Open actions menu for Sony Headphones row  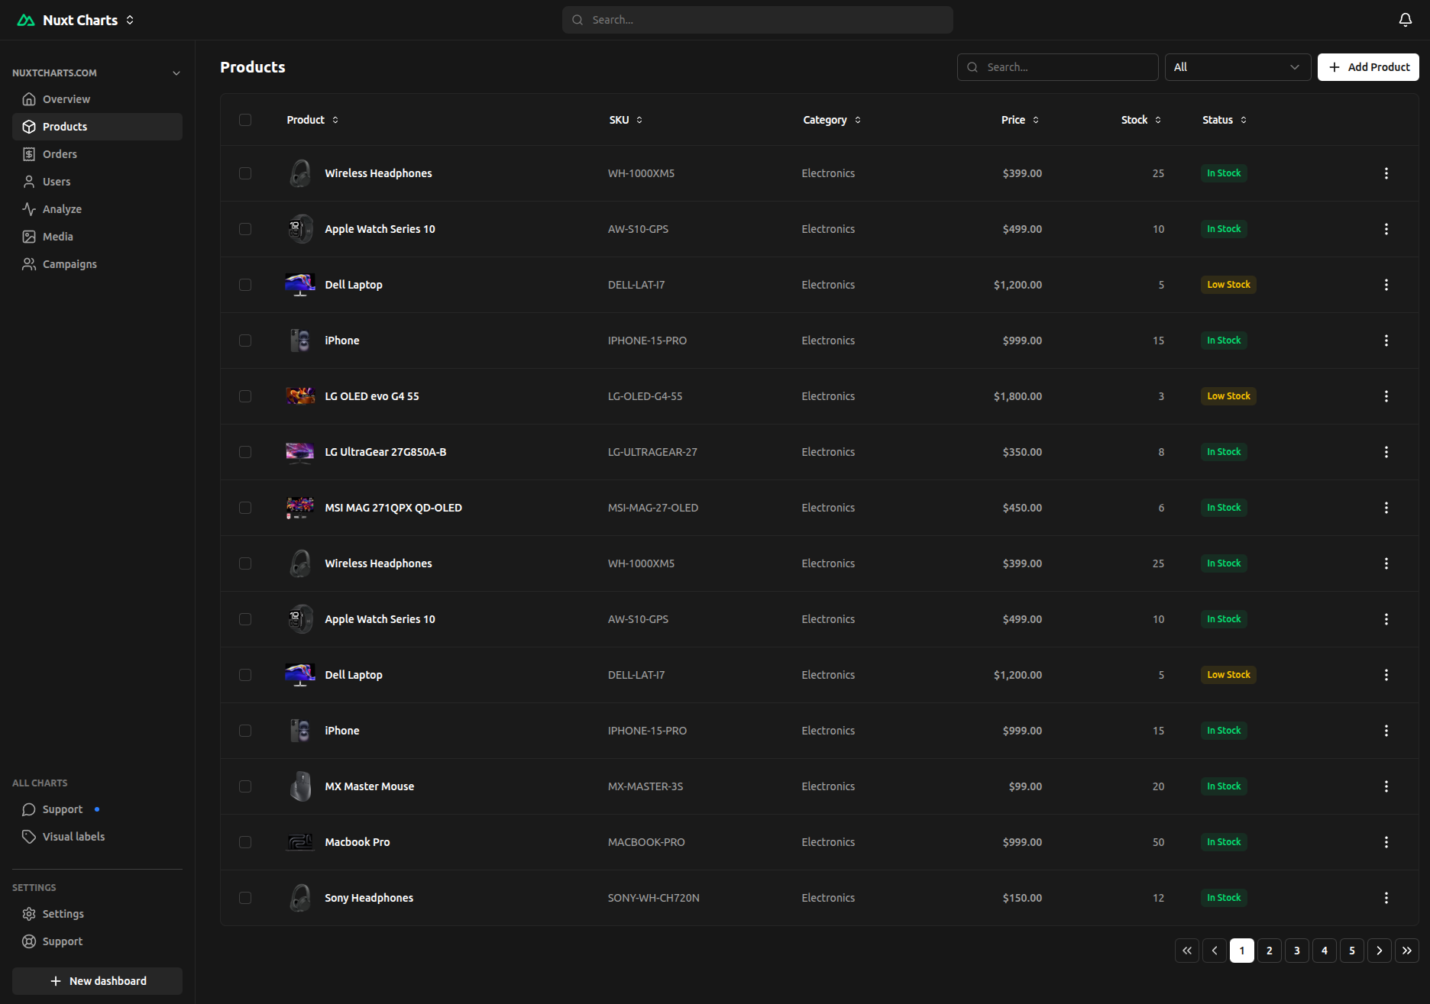click(1386, 898)
